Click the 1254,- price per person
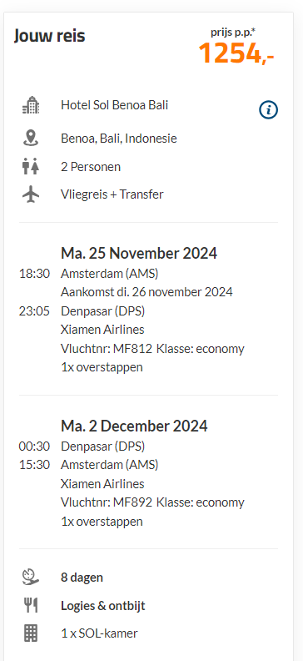This screenshot has height=661, width=303. (x=236, y=54)
